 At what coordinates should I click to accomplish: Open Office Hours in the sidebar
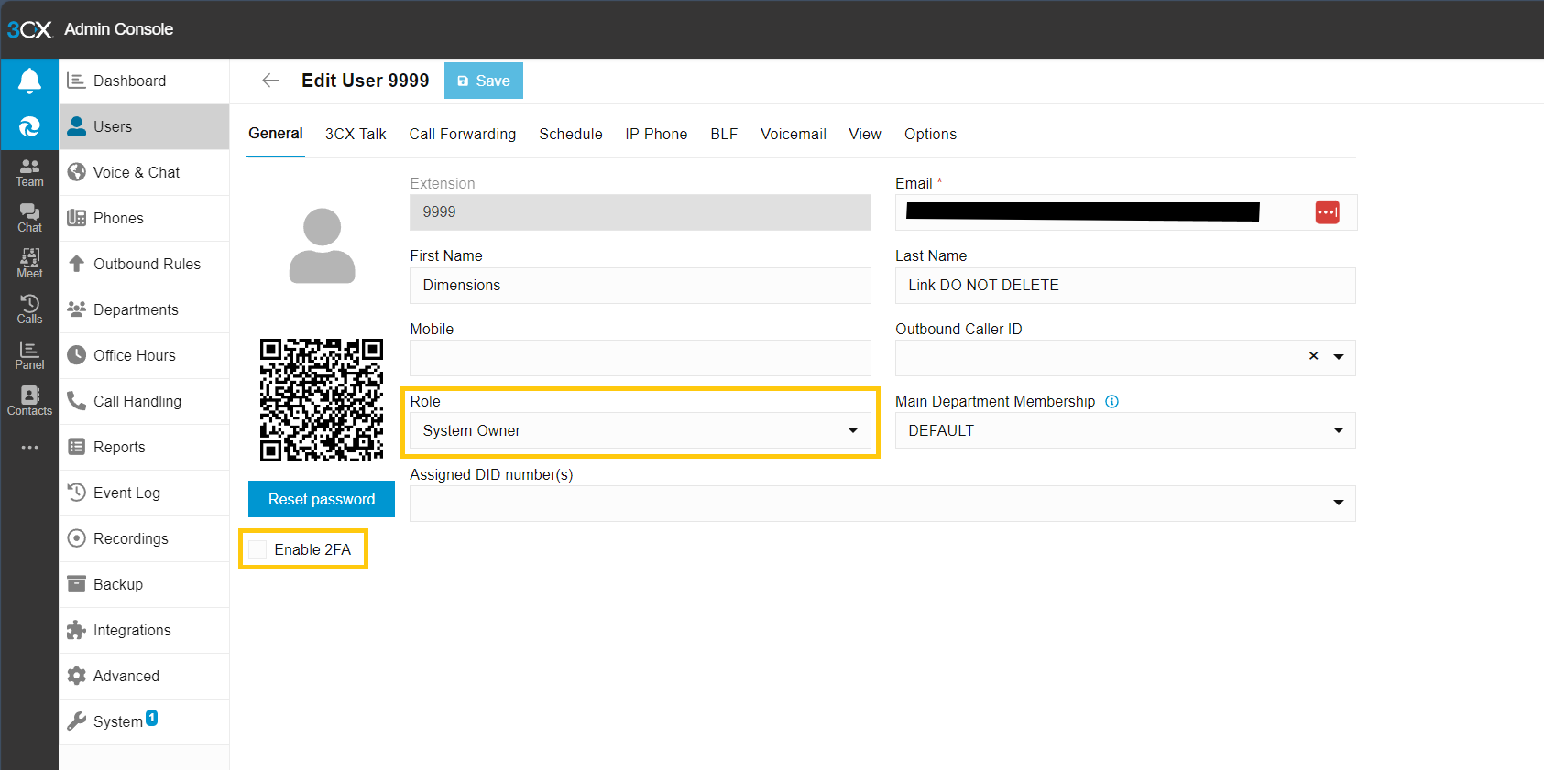tap(144, 355)
